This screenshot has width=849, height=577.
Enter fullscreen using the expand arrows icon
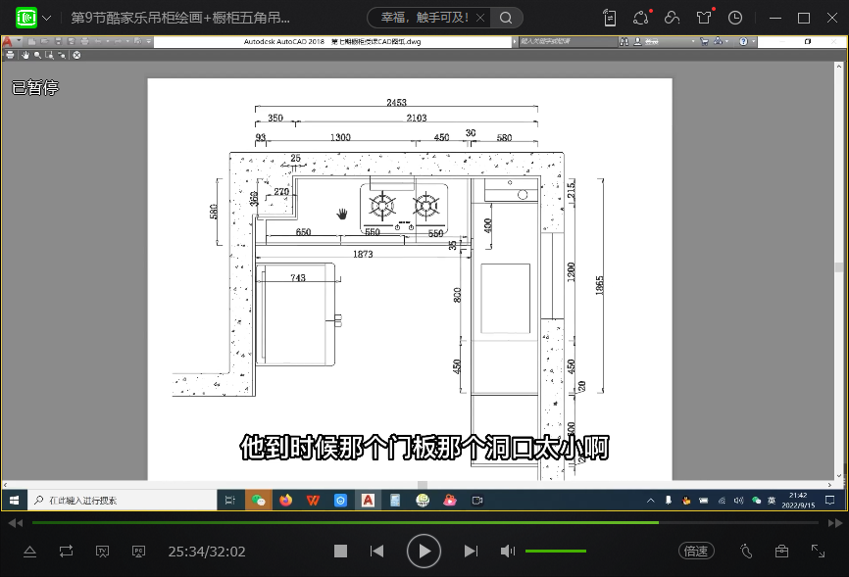click(x=818, y=552)
